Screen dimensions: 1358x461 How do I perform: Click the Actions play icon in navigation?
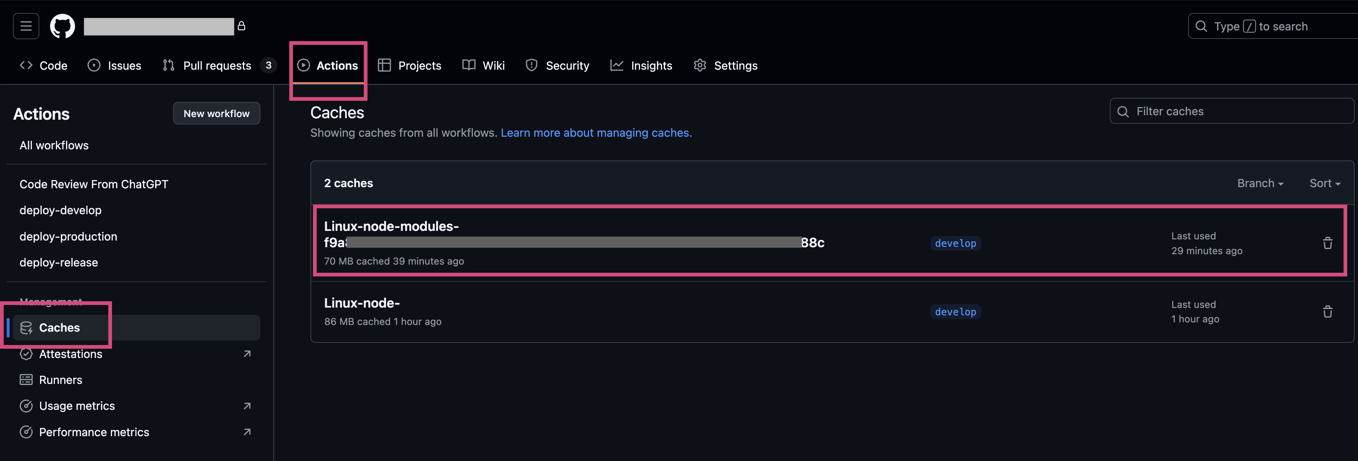click(x=304, y=65)
